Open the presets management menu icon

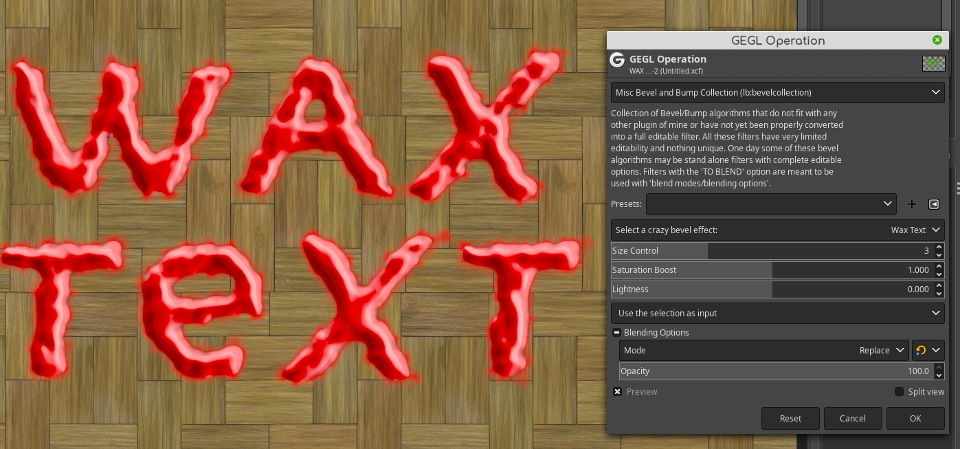pyautogui.click(x=934, y=204)
